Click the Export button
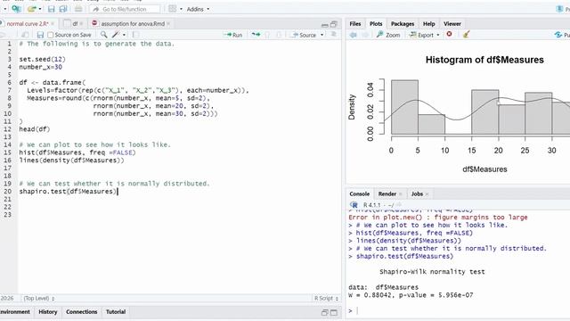 (421, 35)
